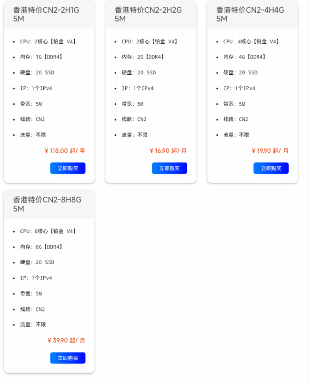
Task: Click the 内存: 2G【DDR4】 spec line
Action: 142,57
